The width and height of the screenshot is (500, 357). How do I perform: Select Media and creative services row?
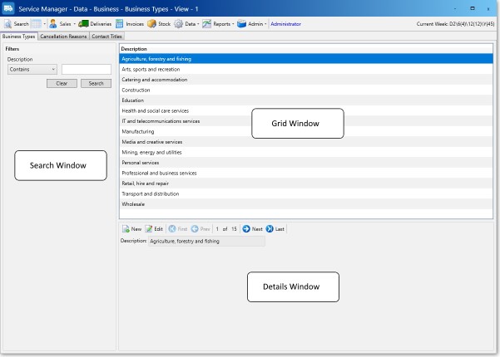point(306,142)
